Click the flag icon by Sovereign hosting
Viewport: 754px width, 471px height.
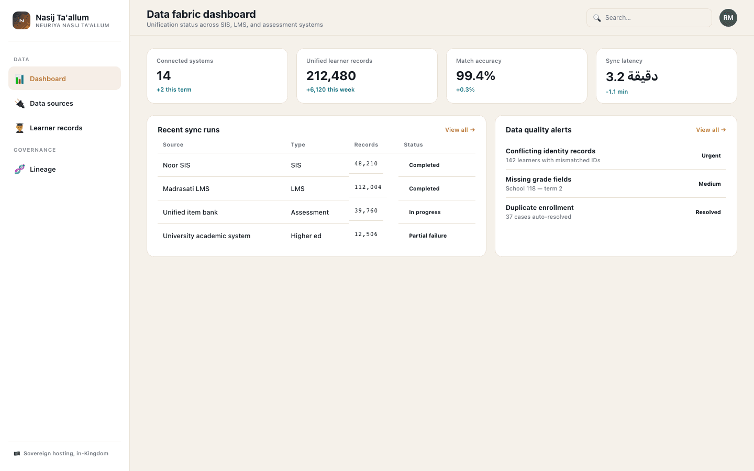click(17, 454)
